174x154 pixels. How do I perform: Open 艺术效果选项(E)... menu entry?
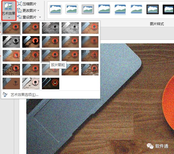click(x=24, y=94)
